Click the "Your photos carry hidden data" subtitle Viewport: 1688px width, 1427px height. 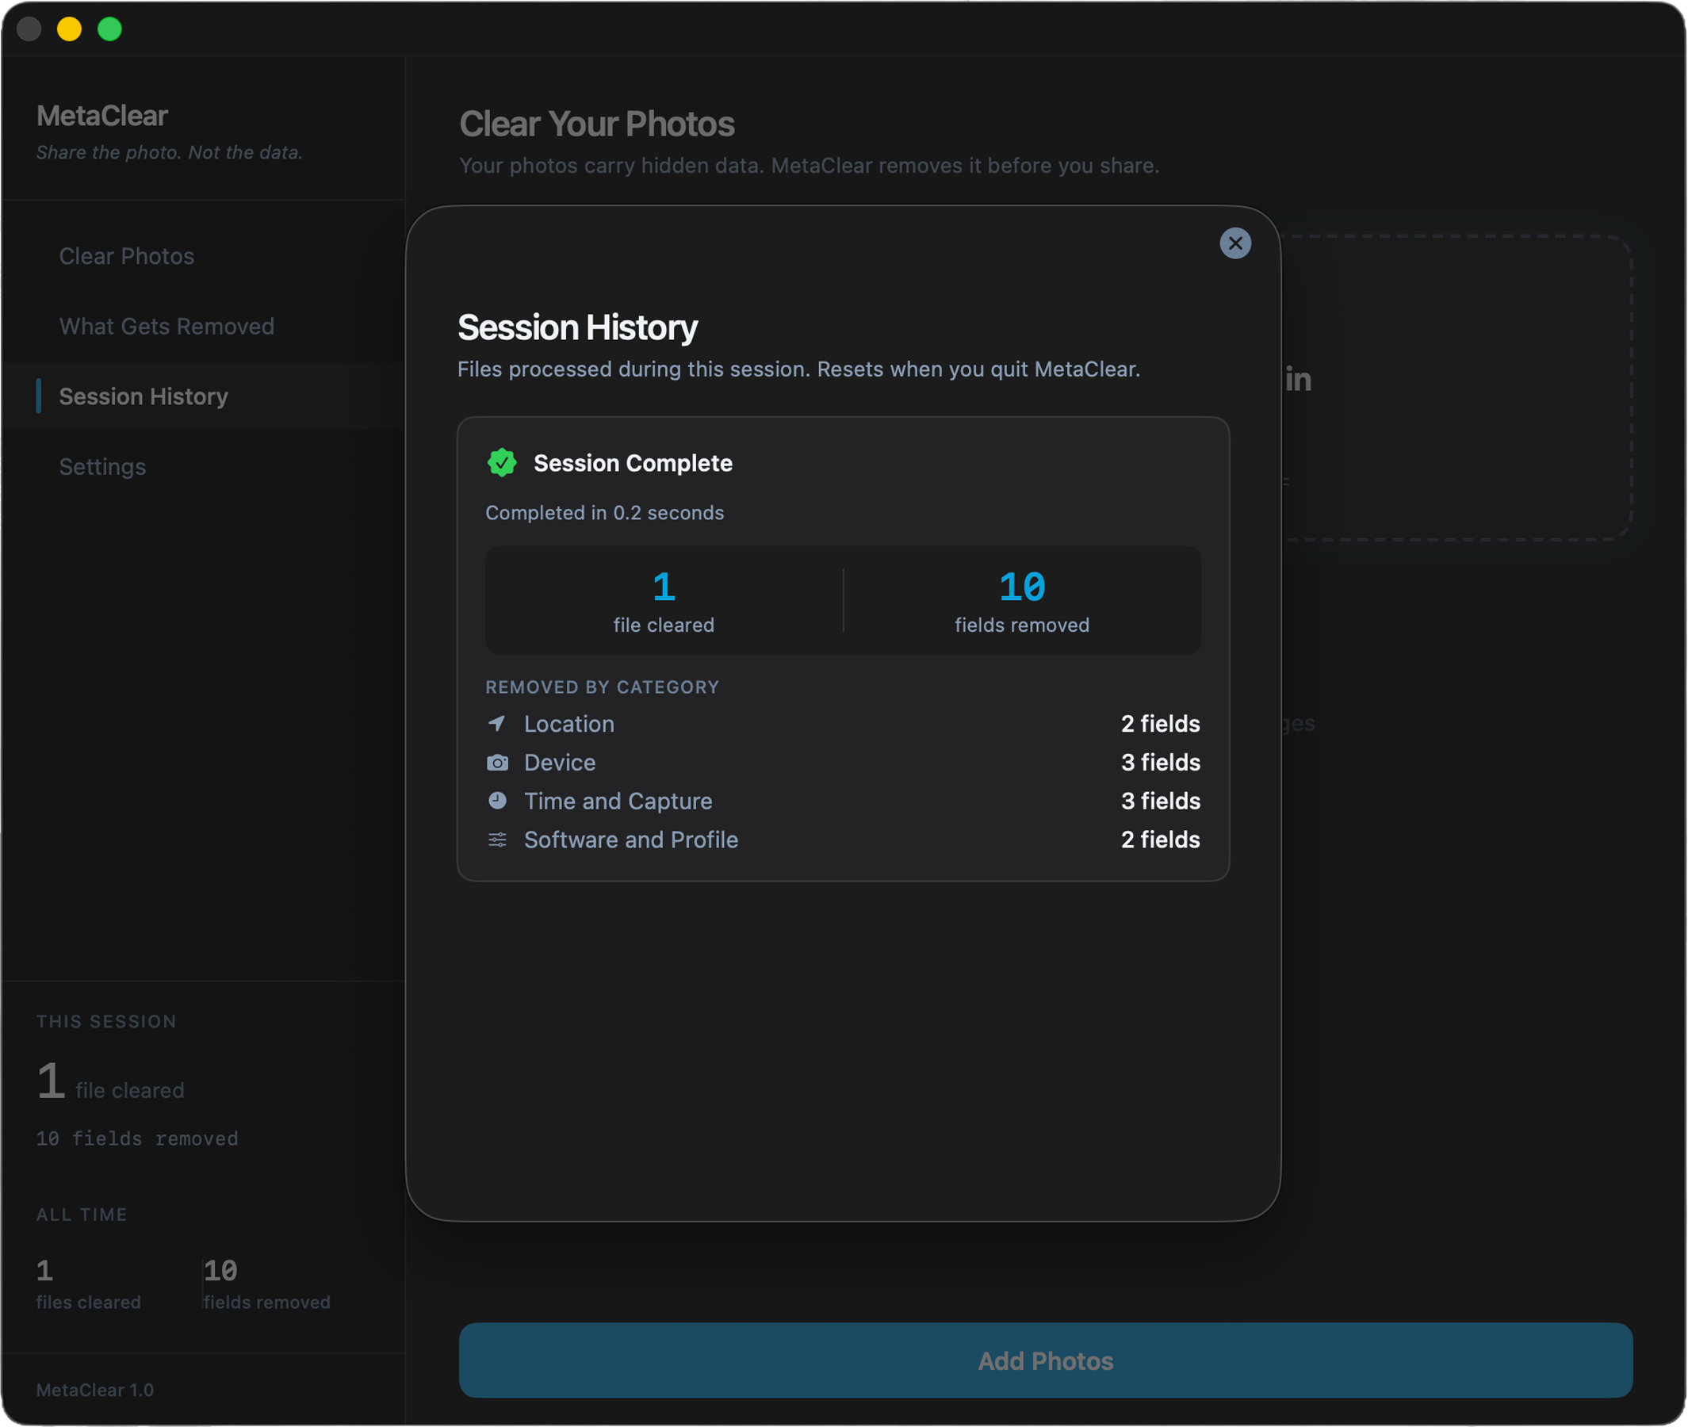[809, 165]
